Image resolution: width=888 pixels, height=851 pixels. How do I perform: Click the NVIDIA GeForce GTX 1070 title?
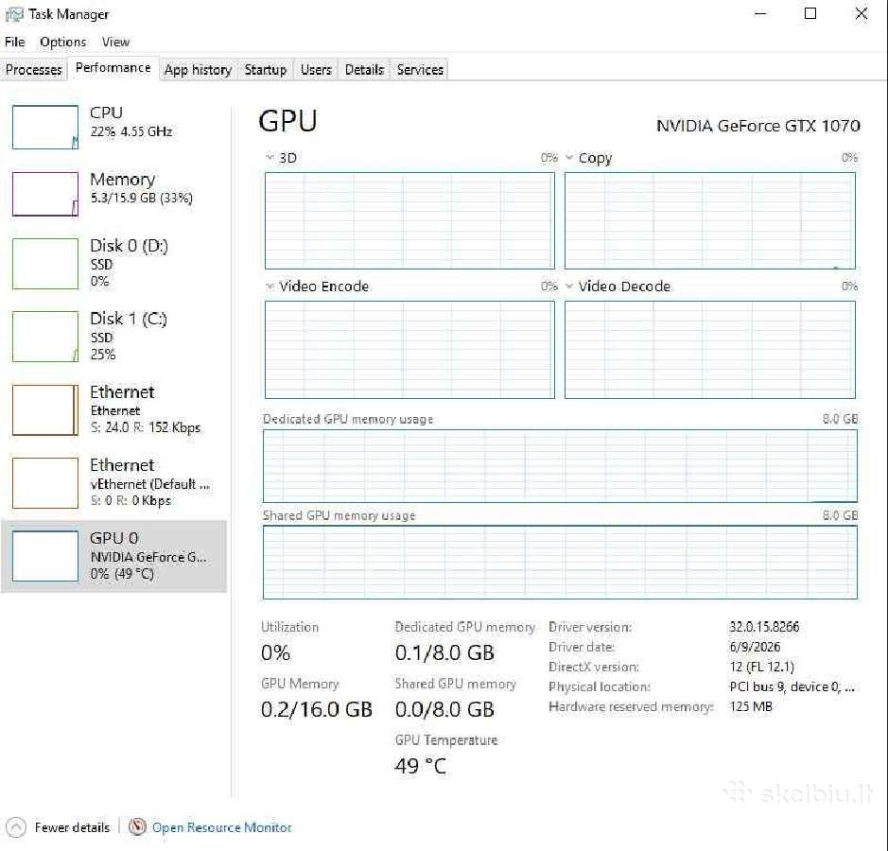click(758, 126)
